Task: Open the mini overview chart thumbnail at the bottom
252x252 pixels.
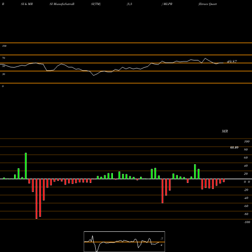Action: pos(124,241)
